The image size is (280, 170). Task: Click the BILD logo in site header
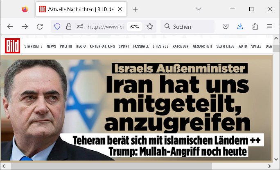tap(12, 46)
